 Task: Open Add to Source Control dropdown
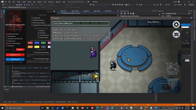(183, 105)
